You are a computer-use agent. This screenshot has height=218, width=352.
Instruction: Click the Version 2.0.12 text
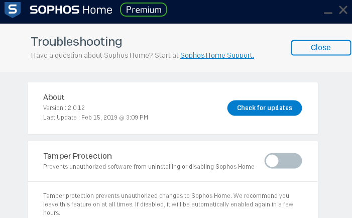coord(63,107)
